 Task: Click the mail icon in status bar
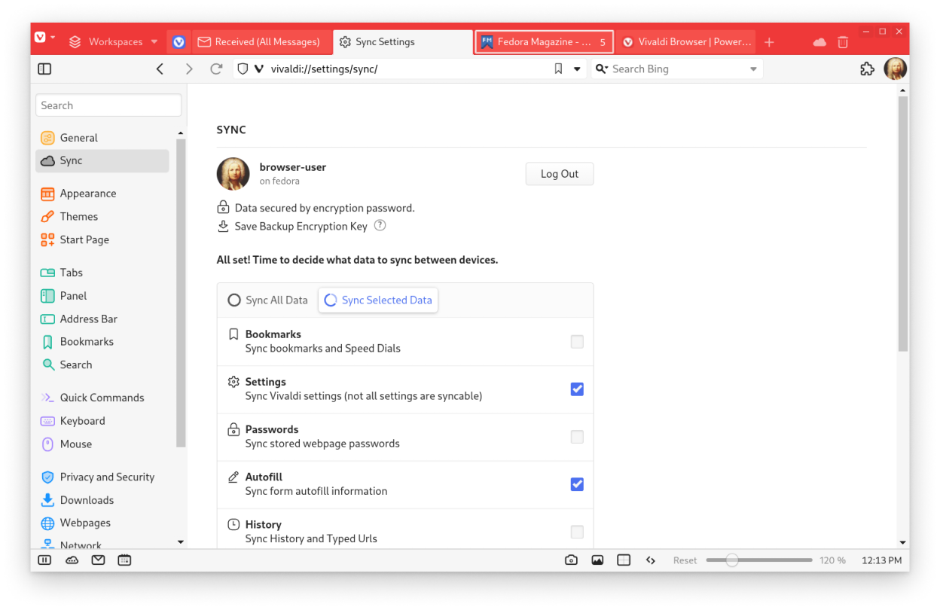pos(98,560)
